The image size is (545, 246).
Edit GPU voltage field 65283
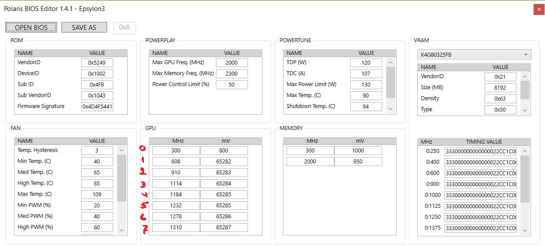(x=224, y=172)
